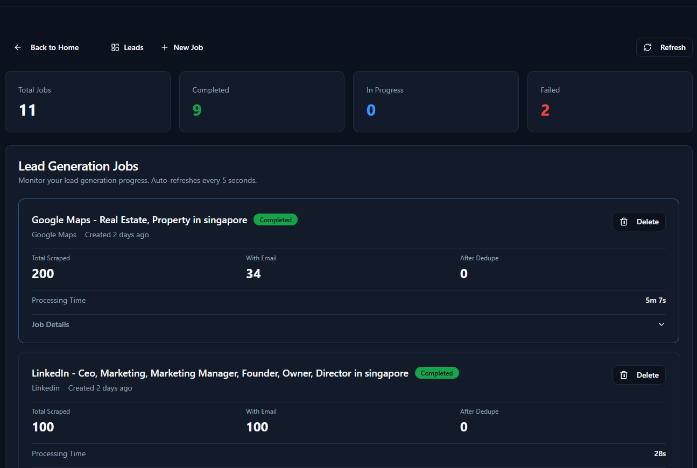
Task: Select New Job in the navigation
Action: point(188,47)
